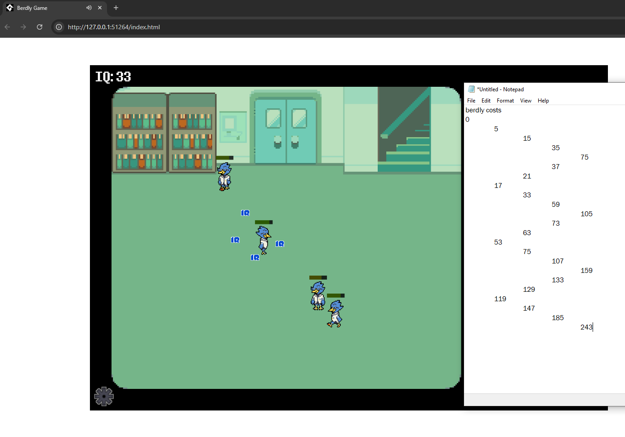Click the left panel of the teal door

271,131
